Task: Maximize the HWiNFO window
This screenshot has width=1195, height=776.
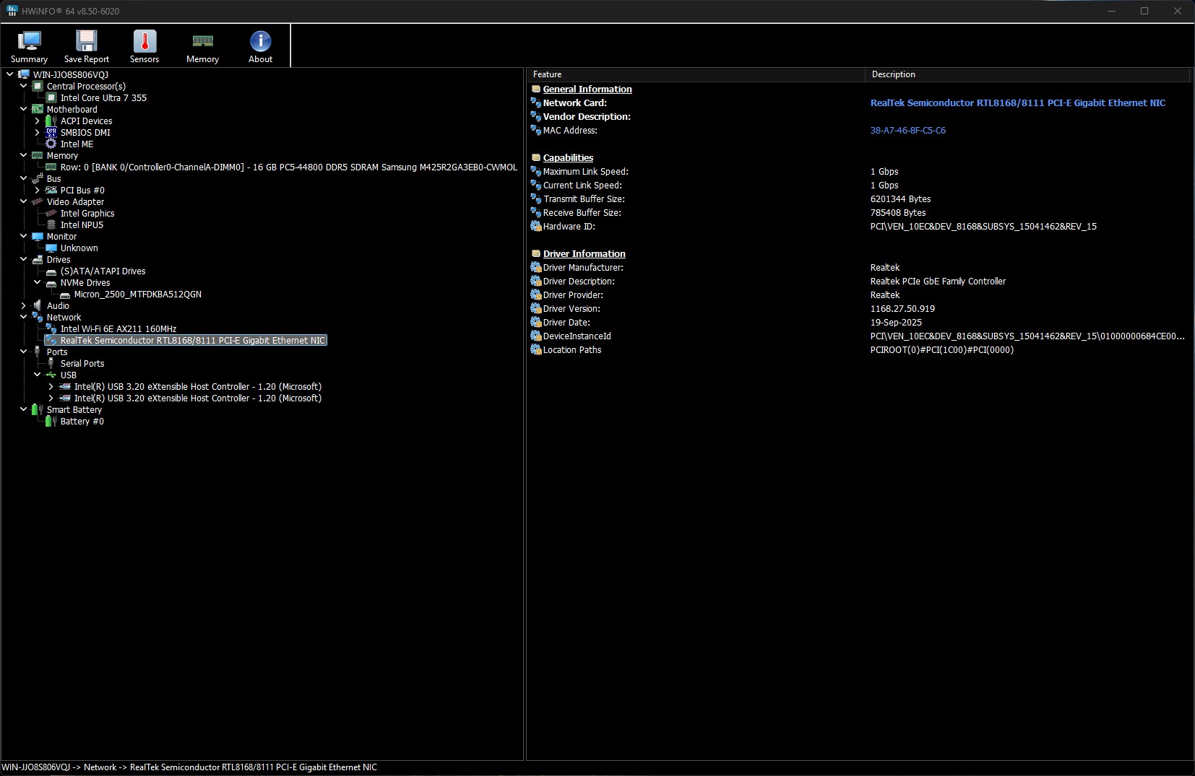Action: pyautogui.click(x=1144, y=11)
